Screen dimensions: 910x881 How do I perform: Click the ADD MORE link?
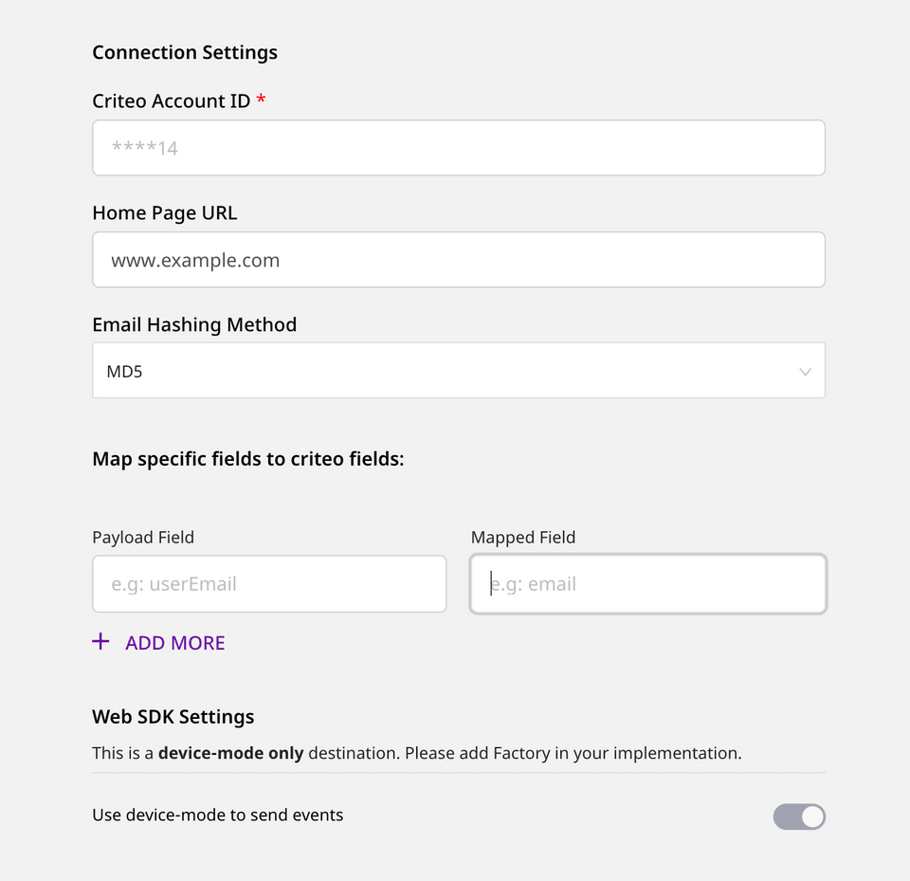coord(174,643)
